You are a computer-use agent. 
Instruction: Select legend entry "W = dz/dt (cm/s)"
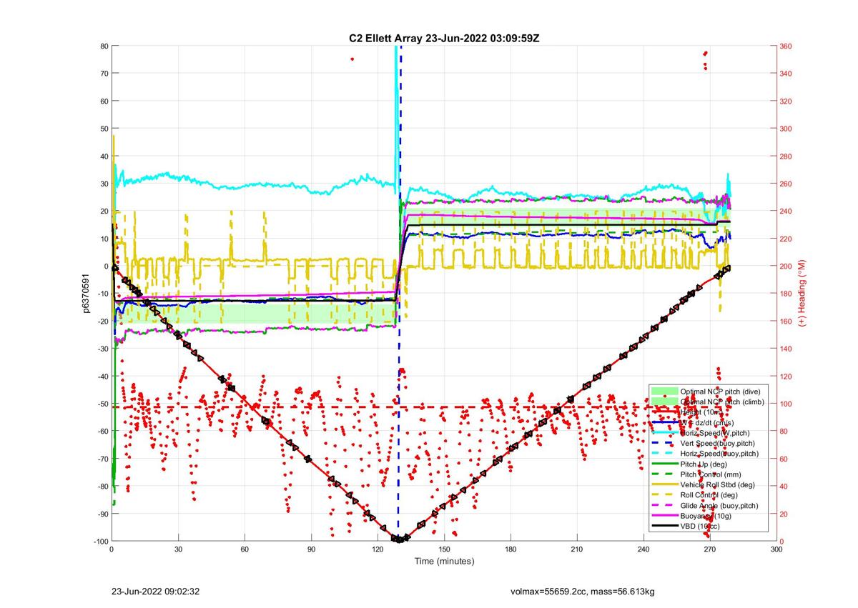pos(709,422)
